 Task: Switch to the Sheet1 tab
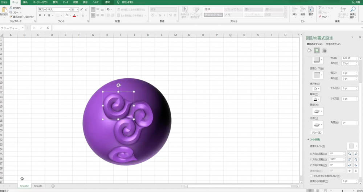[x=38, y=186]
